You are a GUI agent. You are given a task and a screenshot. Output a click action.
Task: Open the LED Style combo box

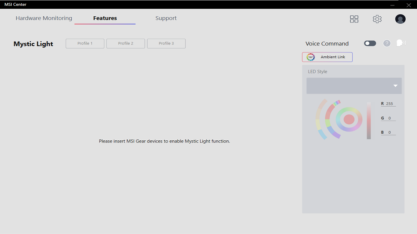click(x=354, y=86)
